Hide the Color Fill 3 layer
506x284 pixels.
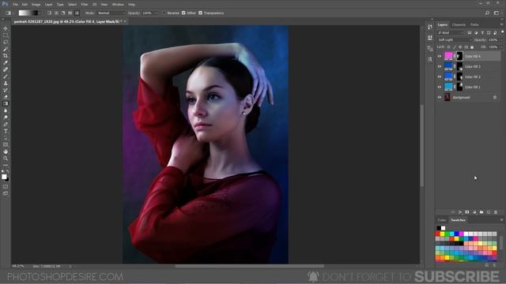(x=440, y=66)
